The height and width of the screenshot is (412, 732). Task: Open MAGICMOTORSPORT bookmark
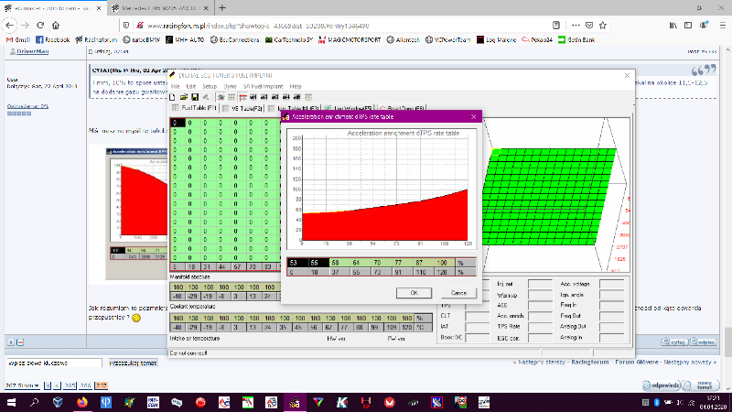click(350, 39)
